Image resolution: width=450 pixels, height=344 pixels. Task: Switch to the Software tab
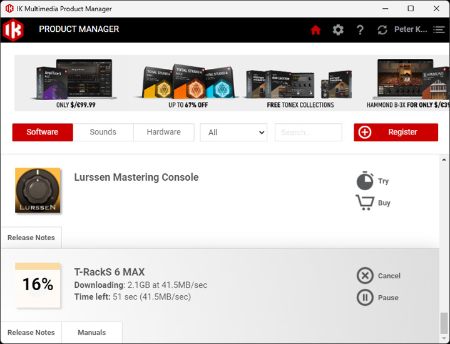(43, 132)
